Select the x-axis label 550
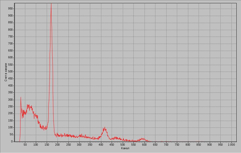 [x=134, y=145]
